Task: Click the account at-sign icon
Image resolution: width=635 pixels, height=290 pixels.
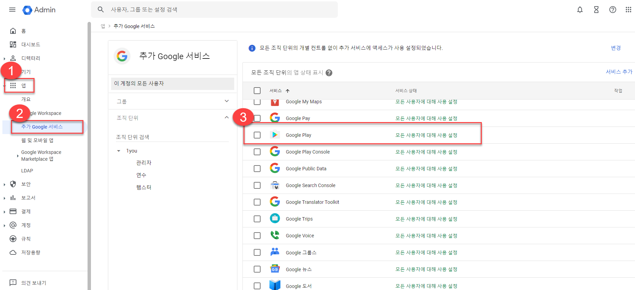Action: pyautogui.click(x=13, y=225)
